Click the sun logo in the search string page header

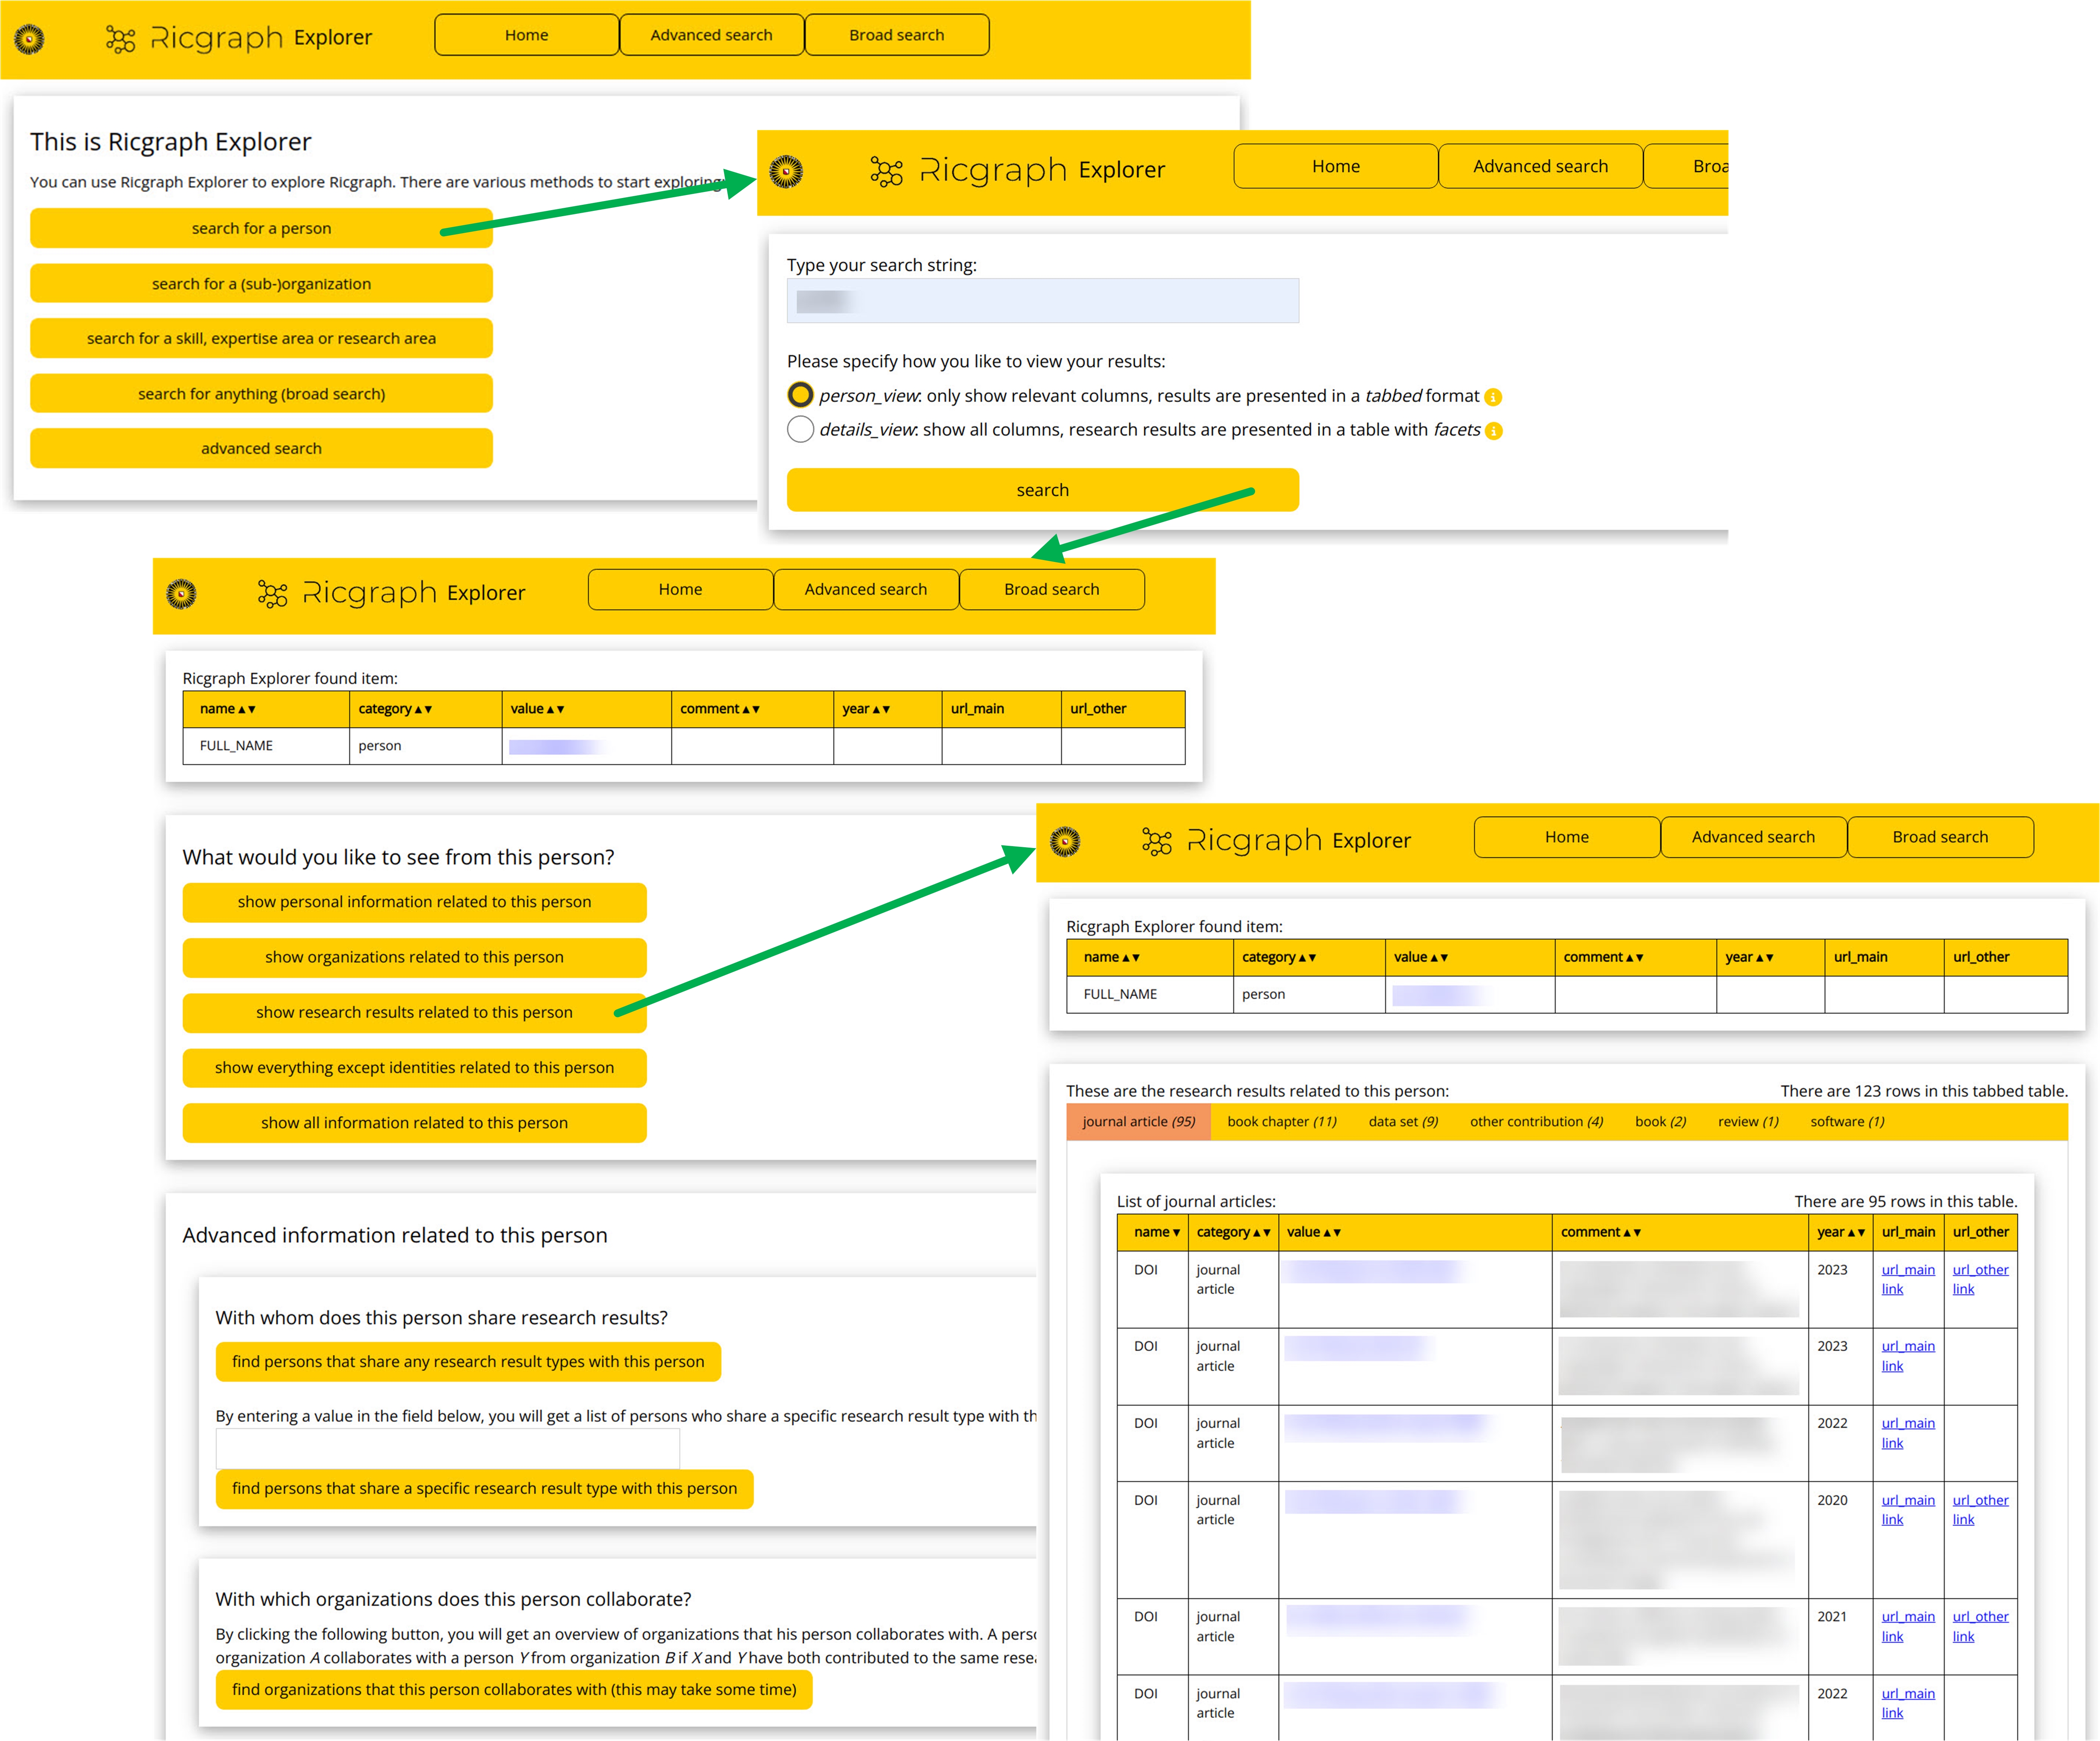click(786, 172)
